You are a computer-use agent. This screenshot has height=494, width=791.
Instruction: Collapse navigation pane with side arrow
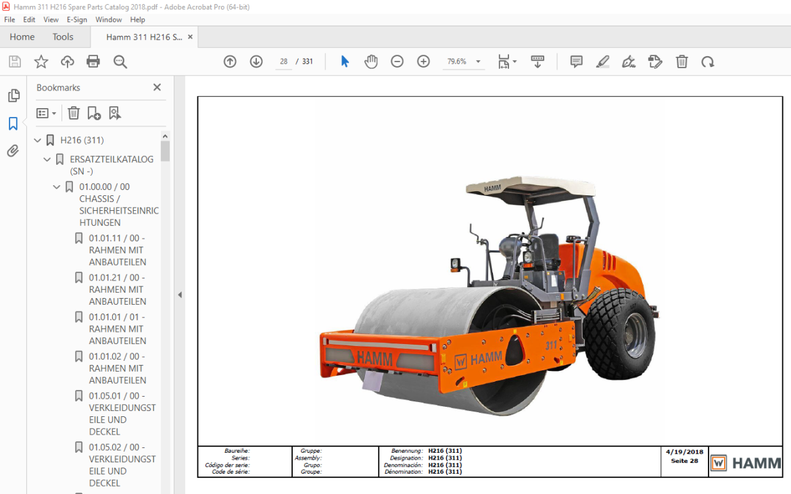click(180, 295)
